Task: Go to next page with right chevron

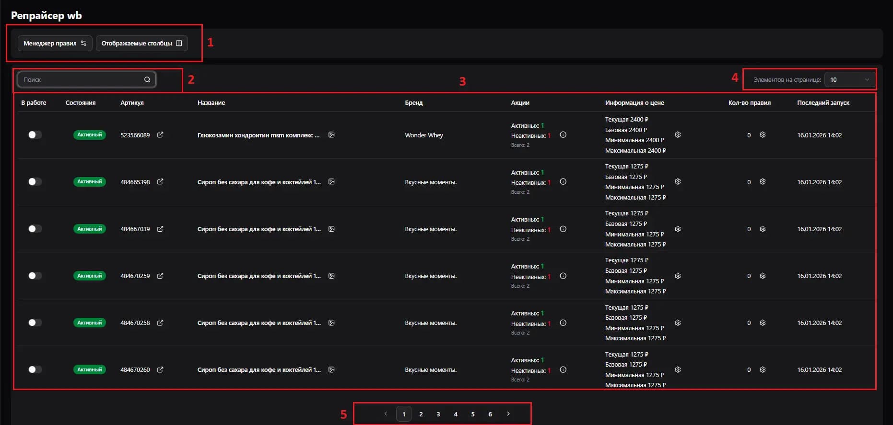Action: [x=508, y=414]
